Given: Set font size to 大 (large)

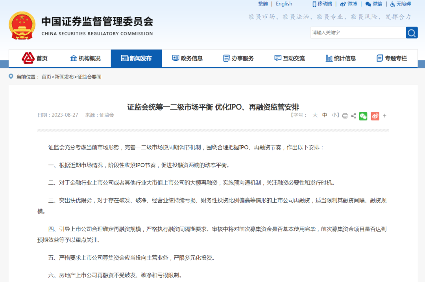Looking at the screenshot, I should (315, 115).
